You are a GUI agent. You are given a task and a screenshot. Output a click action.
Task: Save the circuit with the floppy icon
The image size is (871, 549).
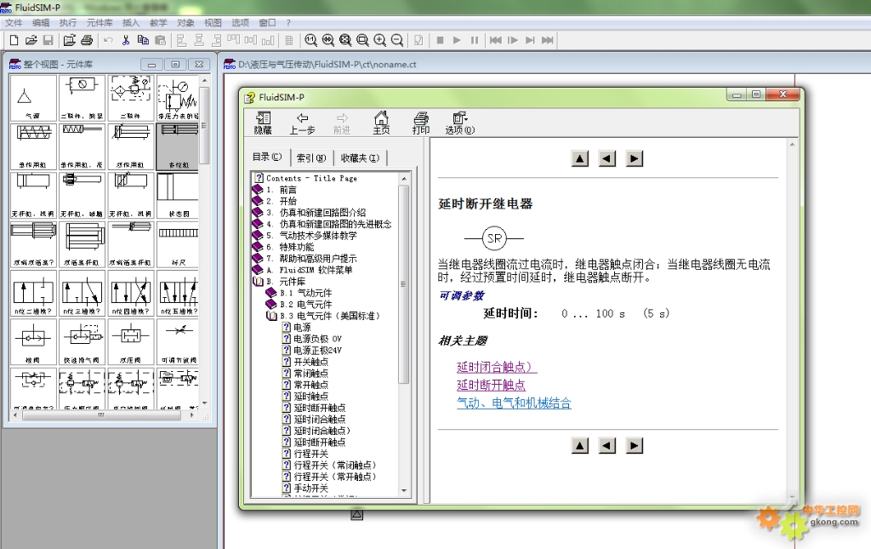pos(48,40)
